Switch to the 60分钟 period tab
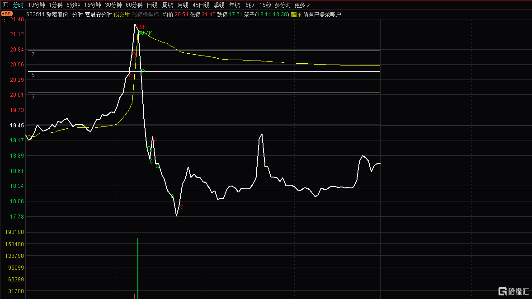Viewport: 532px width, 299px height. tap(134, 5)
